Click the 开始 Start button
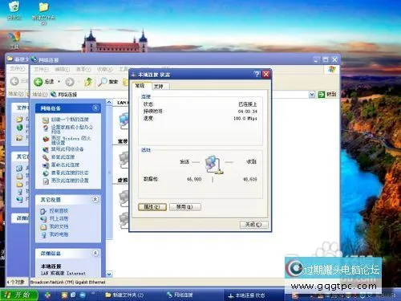This screenshot has width=401, height=301. point(18,295)
